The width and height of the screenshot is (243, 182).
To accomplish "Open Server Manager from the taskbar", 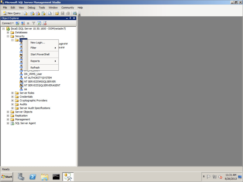I will [21, 177].
